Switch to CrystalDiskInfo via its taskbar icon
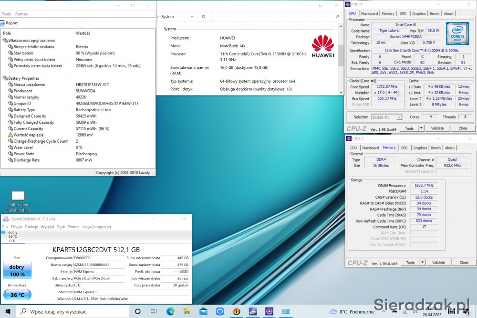Screen dimensions: 477x318 (x=253, y=311)
